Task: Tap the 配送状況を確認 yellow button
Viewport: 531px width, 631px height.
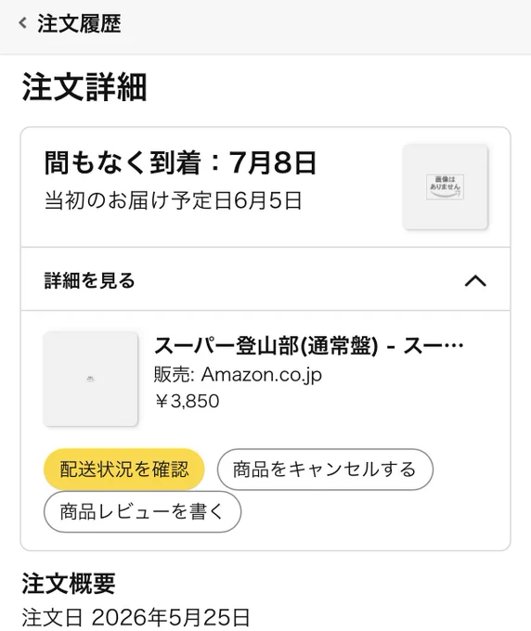Action: [x=124, y=470]
